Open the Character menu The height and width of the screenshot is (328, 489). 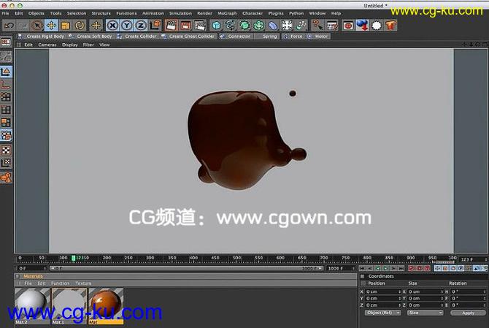click(x=253, y=13)
